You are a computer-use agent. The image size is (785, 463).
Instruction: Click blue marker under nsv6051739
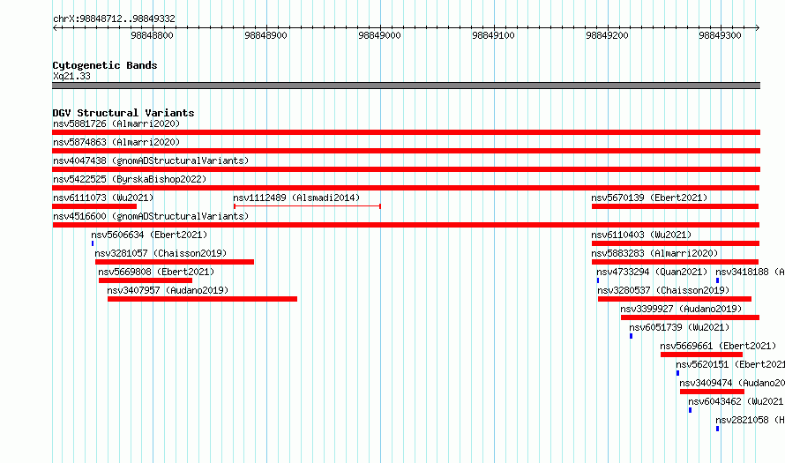[x=631, y=336]
